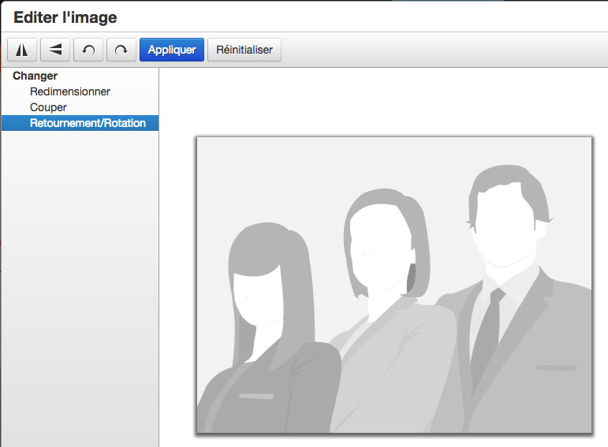Apply changes with the Appliquer button

(x=172, y=50)
